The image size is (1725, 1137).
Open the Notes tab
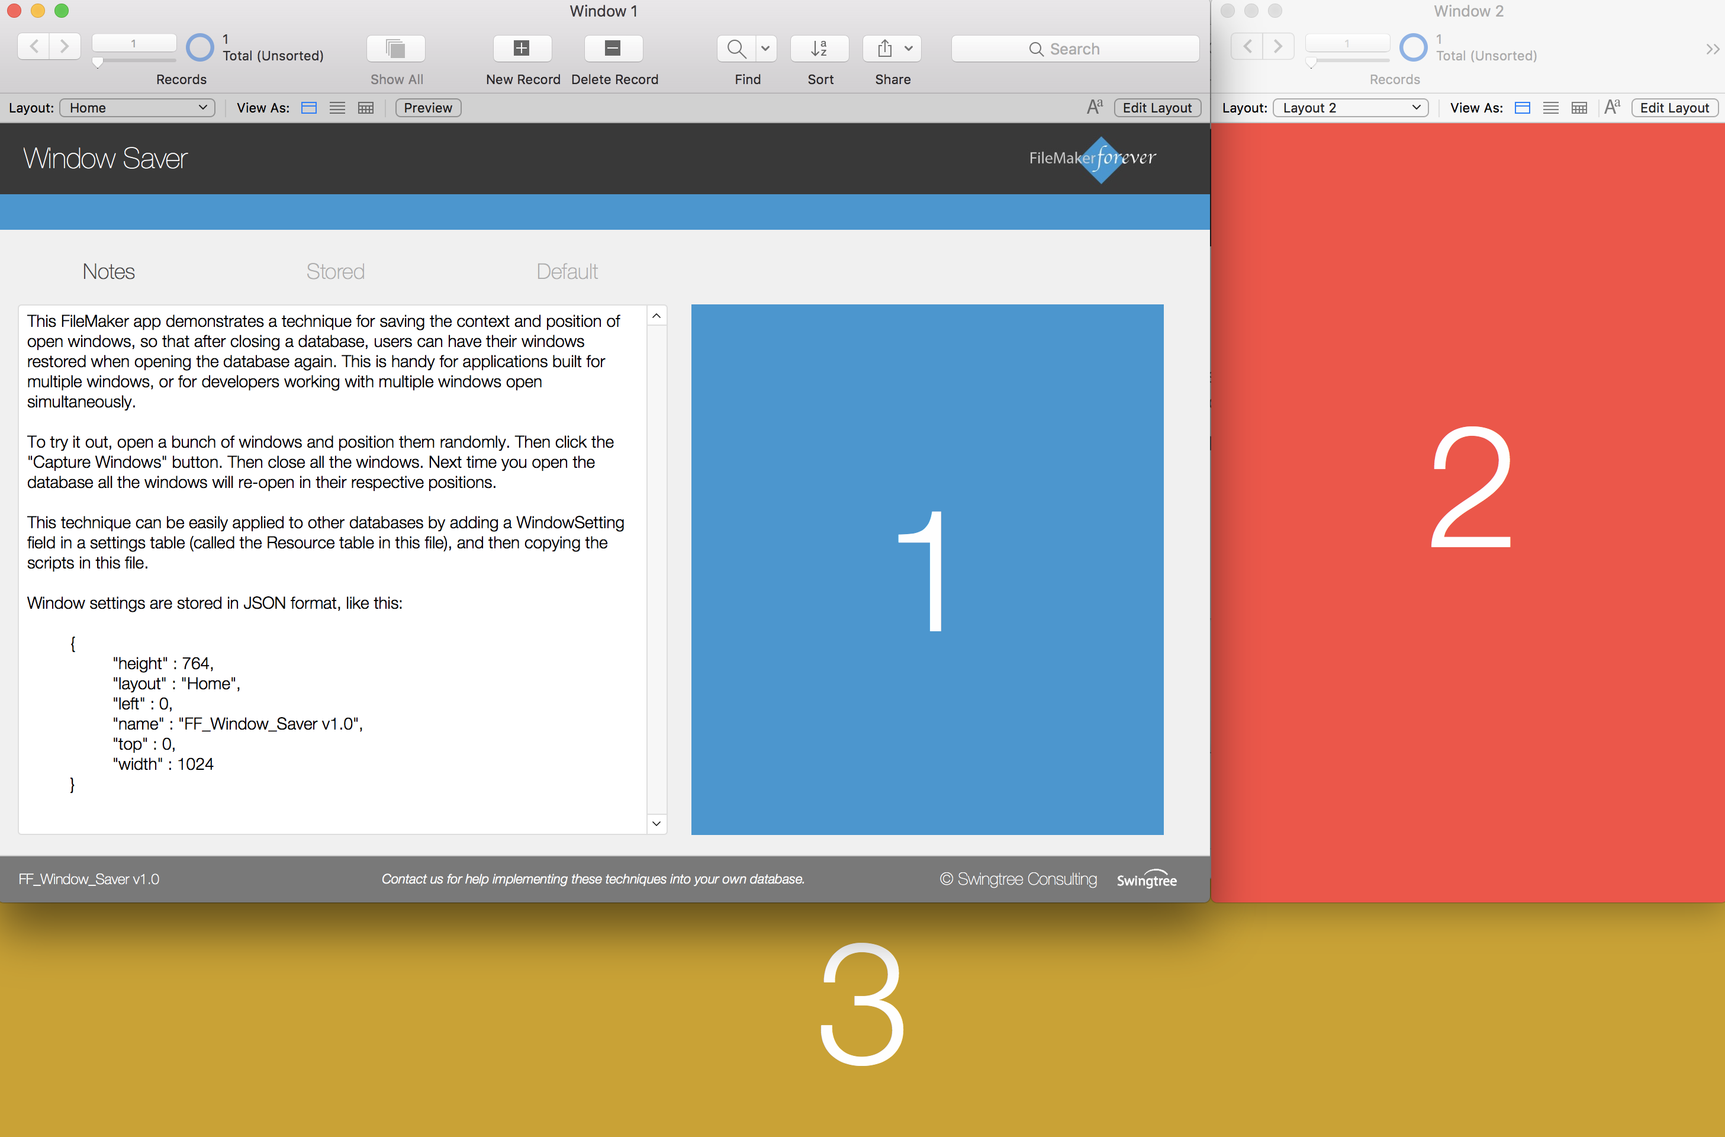point(109,271)
